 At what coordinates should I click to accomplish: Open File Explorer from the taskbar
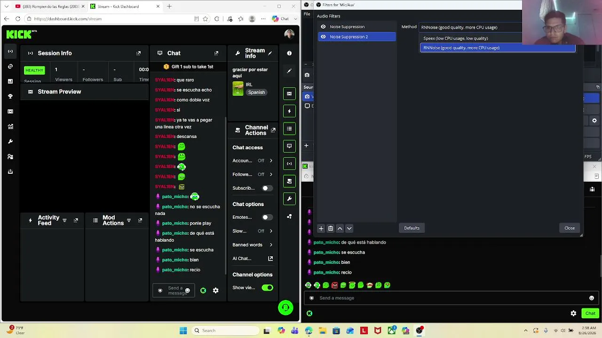(x=322, y=330)
